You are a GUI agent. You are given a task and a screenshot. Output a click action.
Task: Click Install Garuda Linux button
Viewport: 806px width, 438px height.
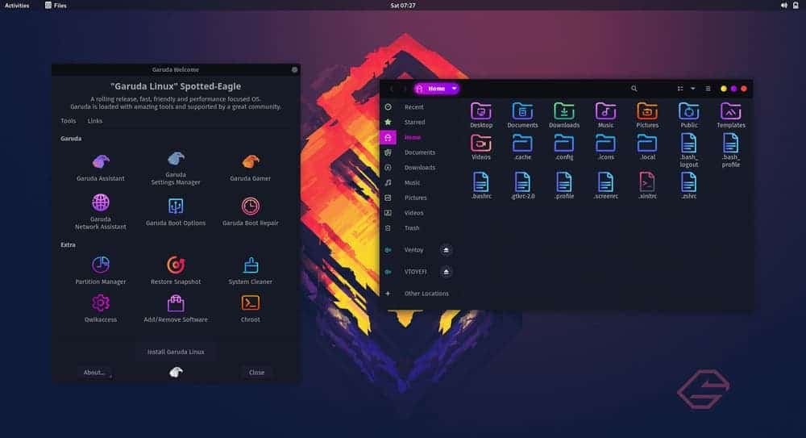tap(176, 352)
